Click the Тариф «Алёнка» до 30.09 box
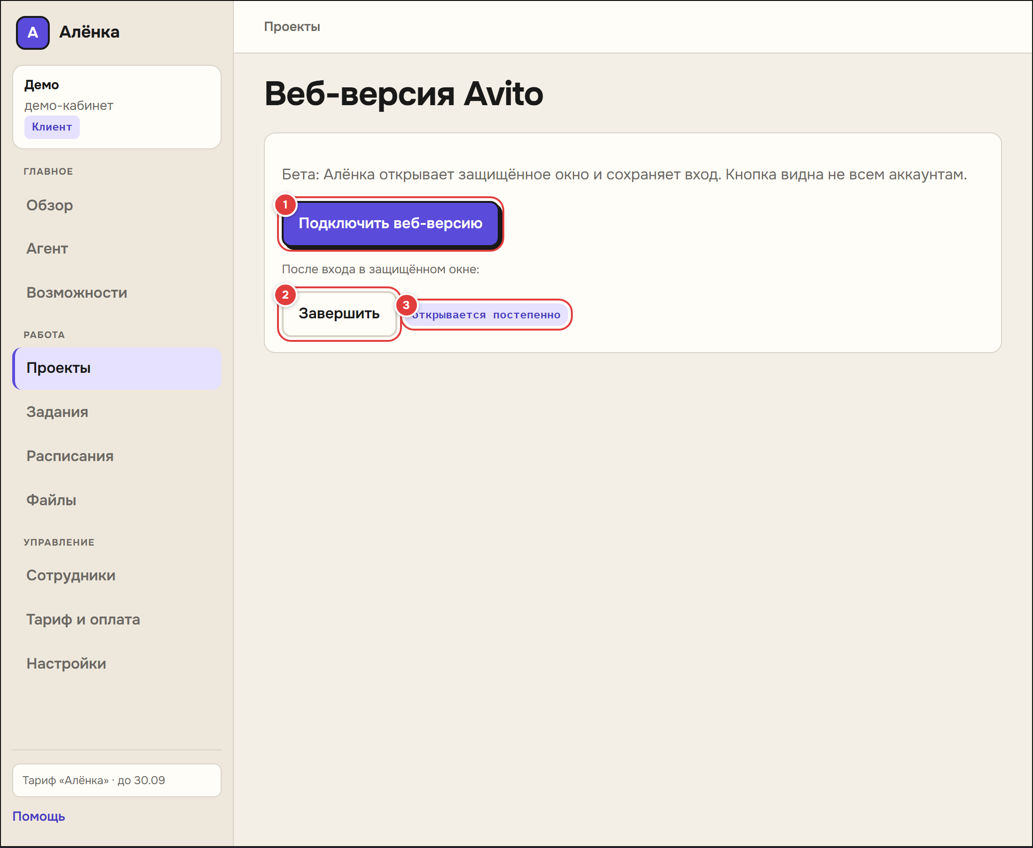Viewport: 1033px width, 848px height. point(117,780)
